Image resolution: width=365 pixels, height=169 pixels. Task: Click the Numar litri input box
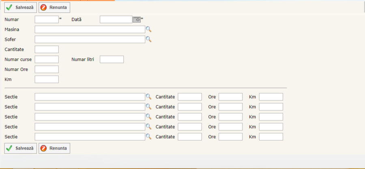(112, 59)
